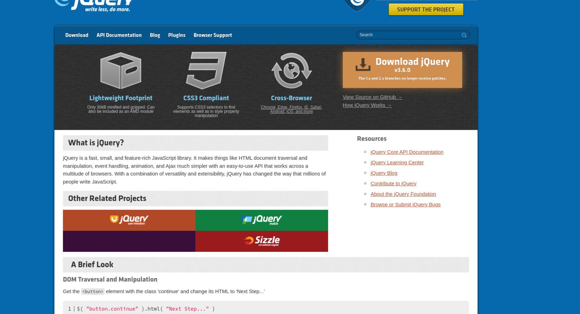The height and width of the screenshot is (314, 580).
Task: Click 'Supports CSS3 selectors' description text
Action: pyautogui.click(x=206, y=111)
